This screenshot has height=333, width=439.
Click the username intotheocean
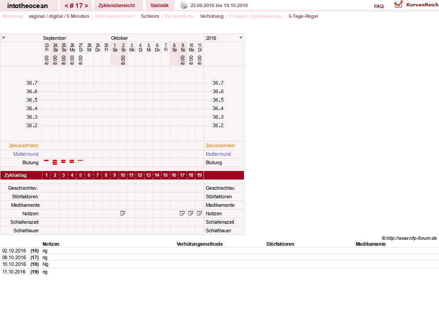pyautogui.click(x=27, y=6)
